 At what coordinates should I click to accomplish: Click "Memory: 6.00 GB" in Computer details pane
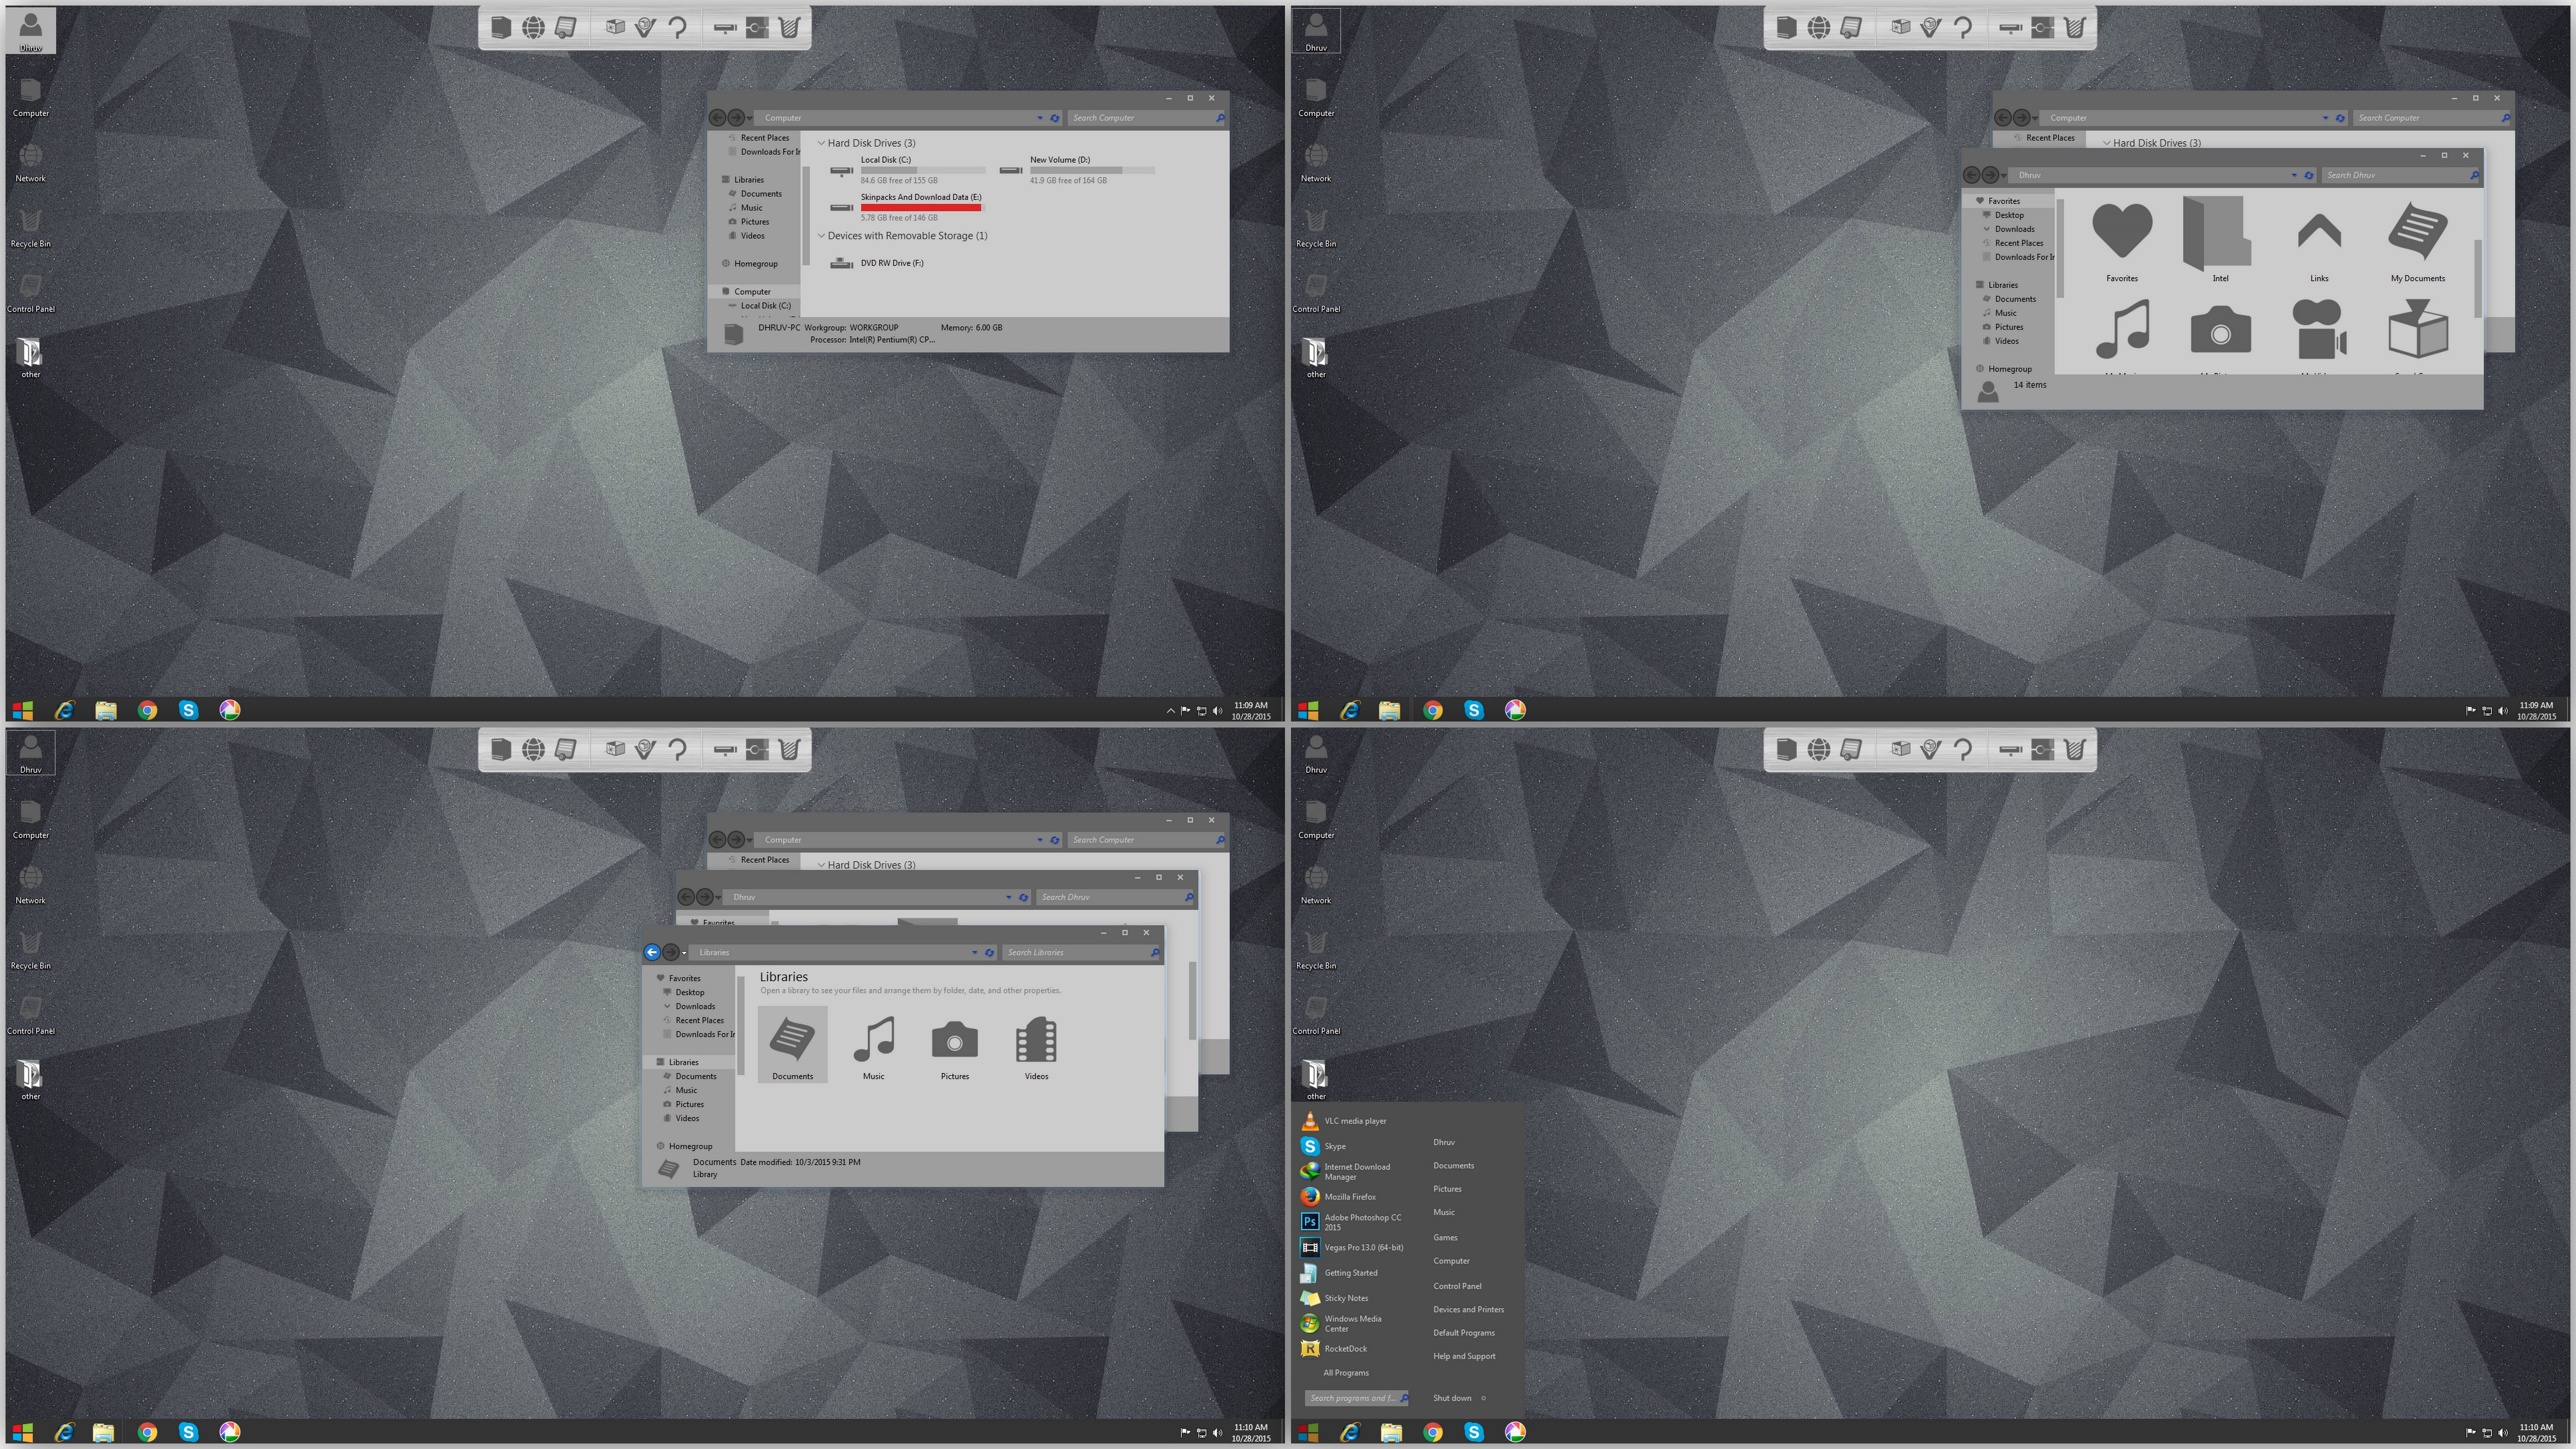coord(971,328)
